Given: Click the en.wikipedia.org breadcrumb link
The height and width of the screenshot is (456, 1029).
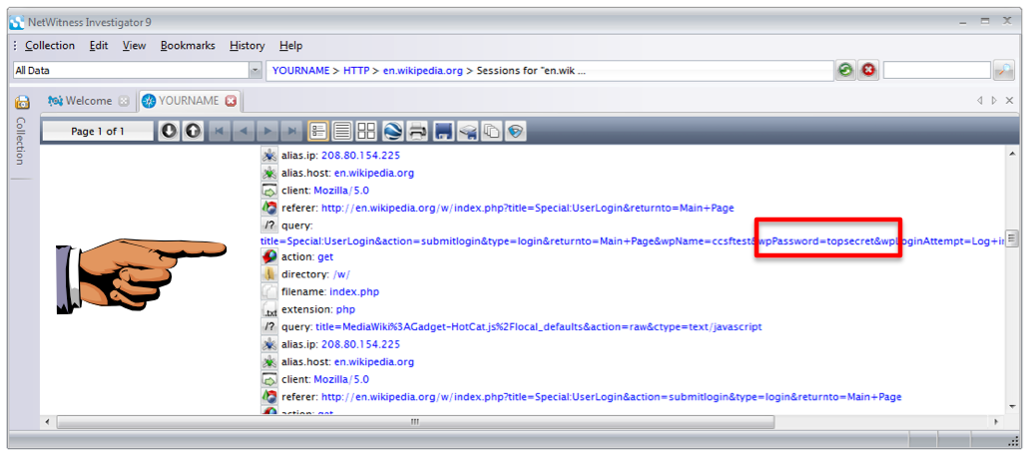Looking at the screenshot, I should [x=423, y=70].
